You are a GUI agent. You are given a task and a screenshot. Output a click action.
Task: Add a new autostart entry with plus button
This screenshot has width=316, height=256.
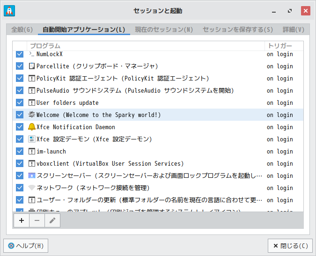point(22,220)
